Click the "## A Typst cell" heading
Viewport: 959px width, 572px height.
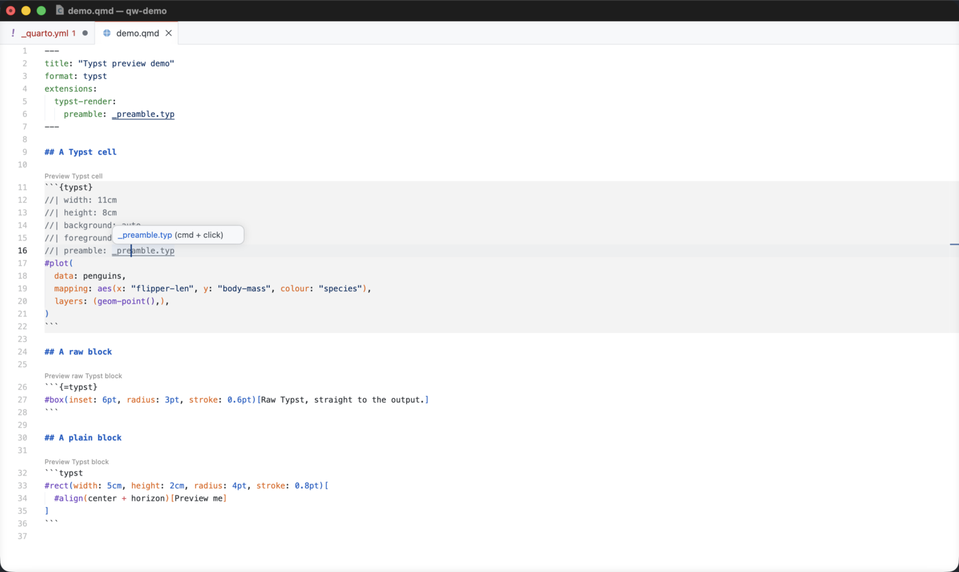[x=80, y=152]
